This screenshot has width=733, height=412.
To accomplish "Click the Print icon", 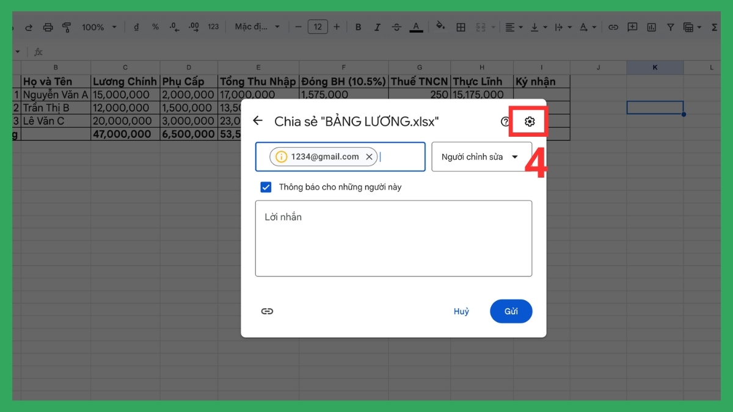I will [x=48, y=27].
